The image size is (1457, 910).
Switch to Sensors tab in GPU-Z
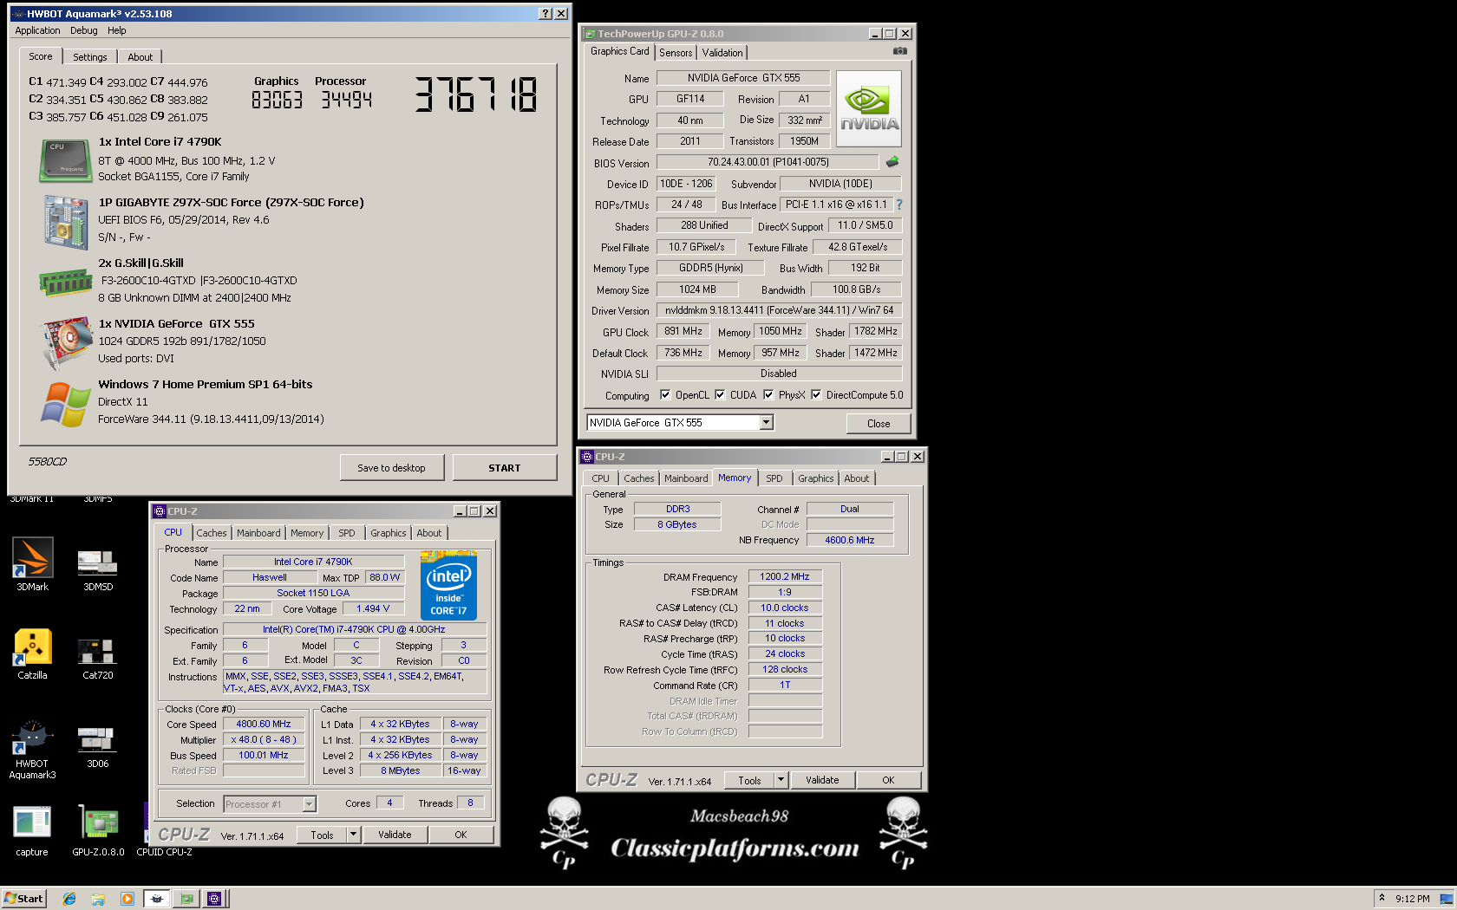pyautogui.click(x=676, y=53)
